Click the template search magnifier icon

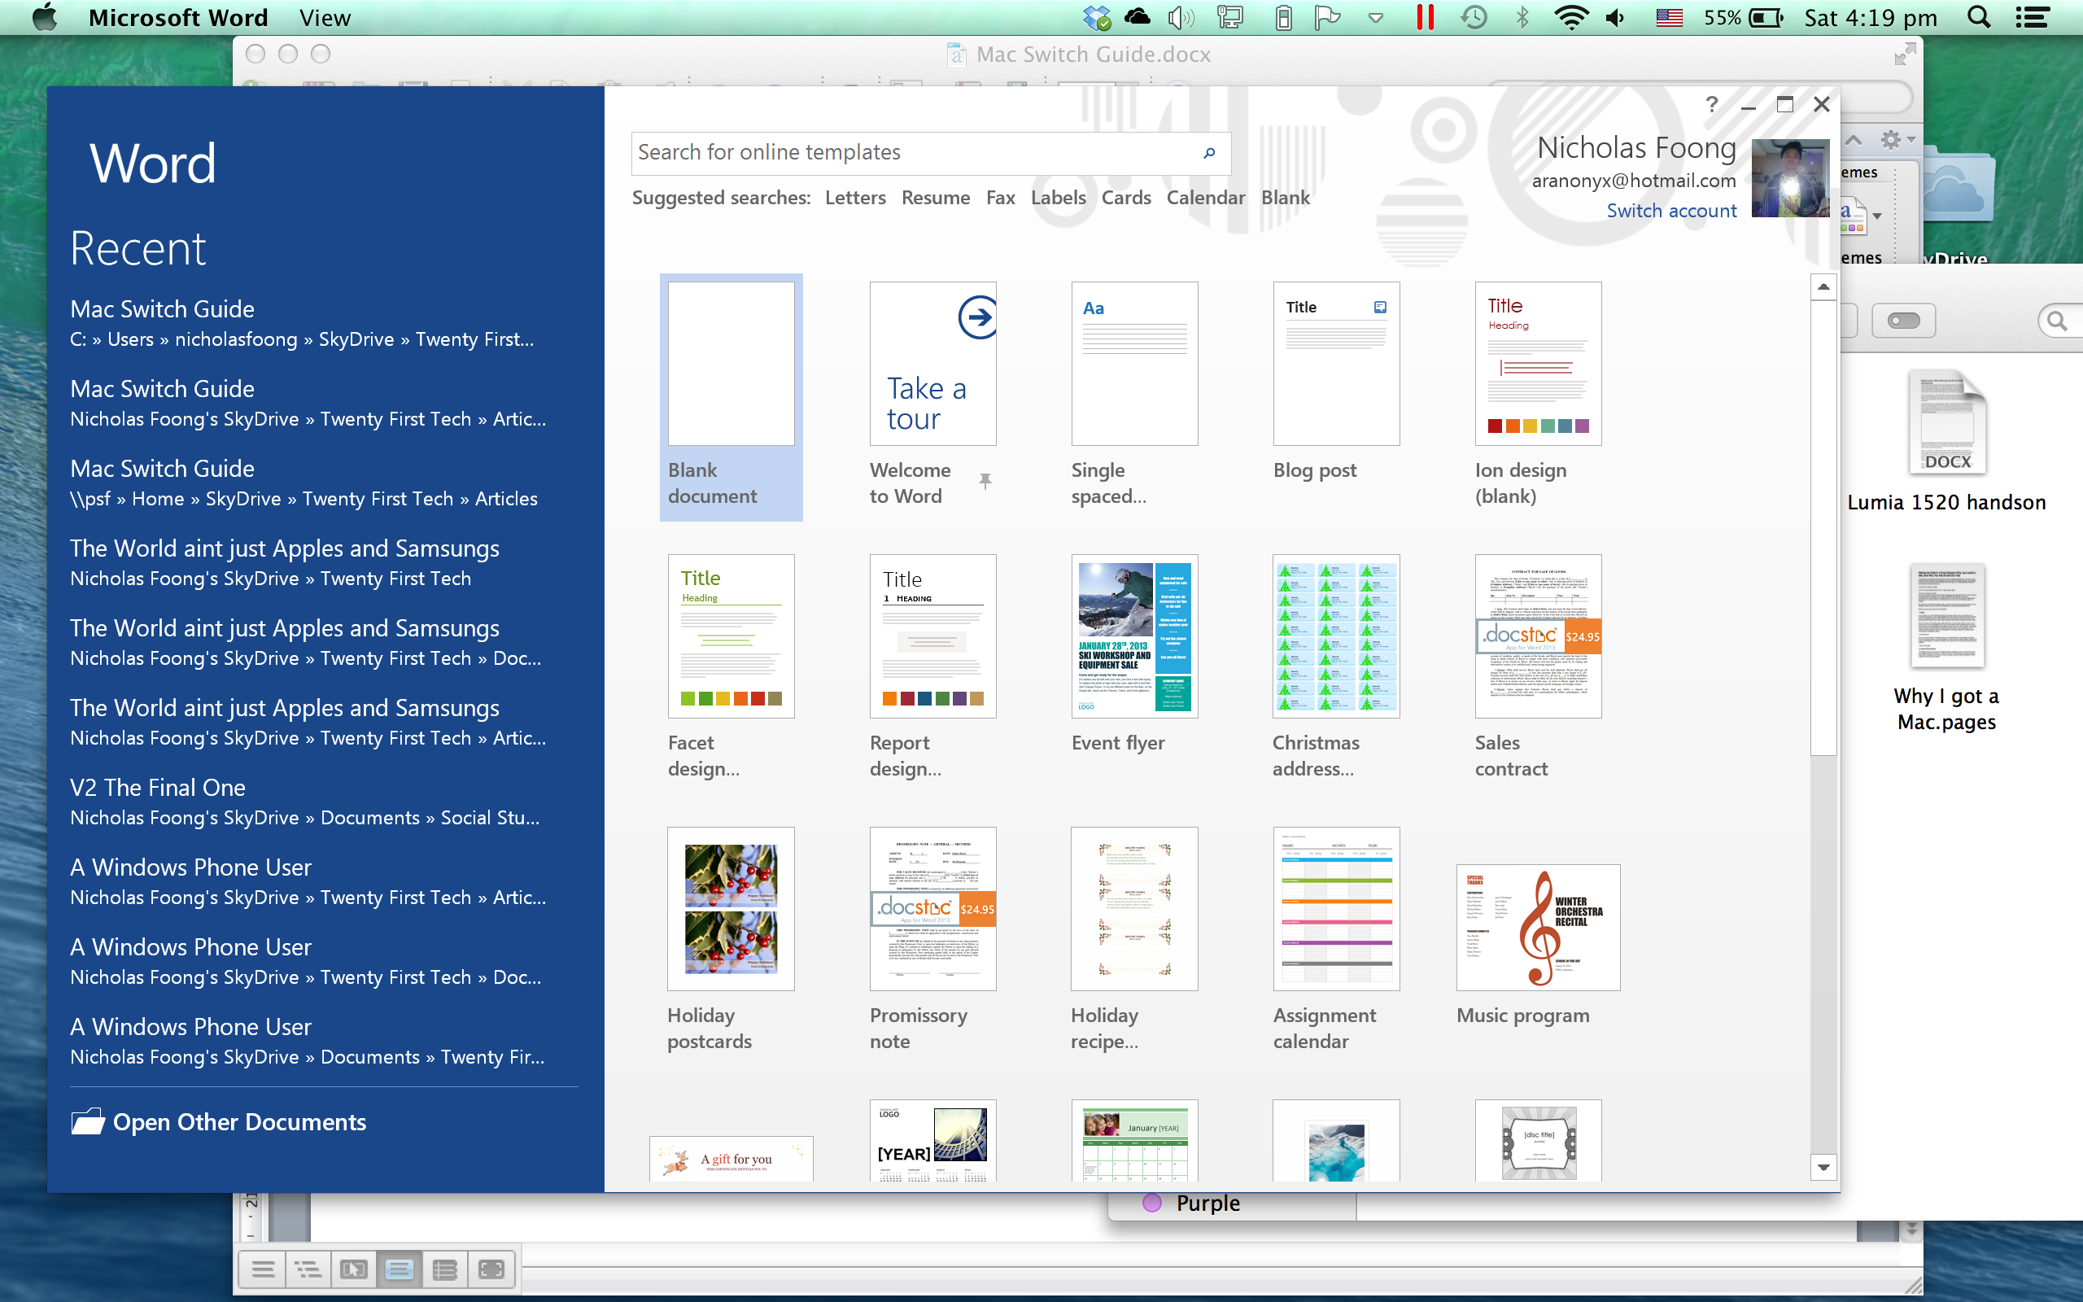click(1208, 153)
